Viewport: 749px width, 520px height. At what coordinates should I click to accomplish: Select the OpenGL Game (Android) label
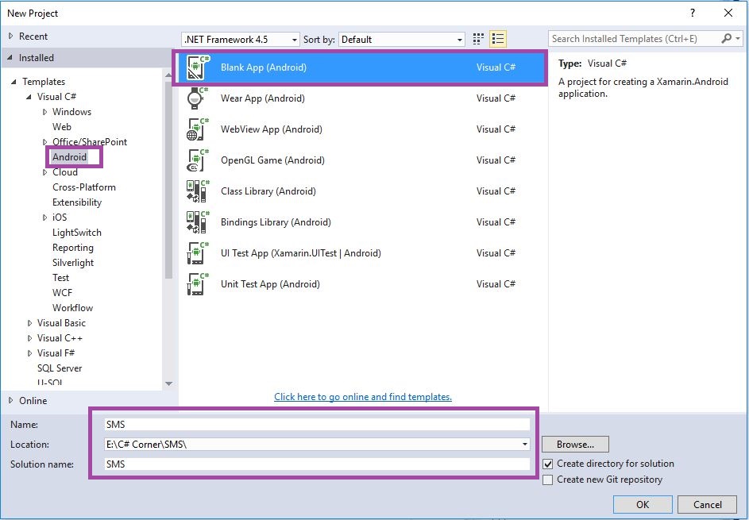pos(272,160)
